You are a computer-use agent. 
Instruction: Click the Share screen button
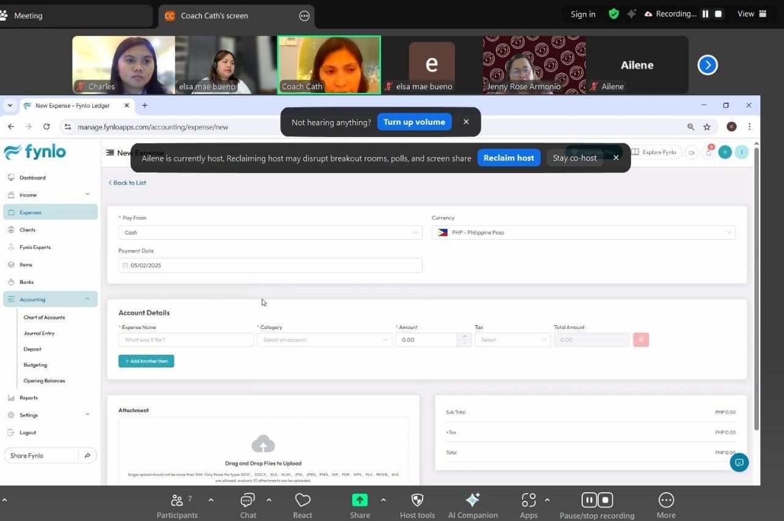[360, 506]
